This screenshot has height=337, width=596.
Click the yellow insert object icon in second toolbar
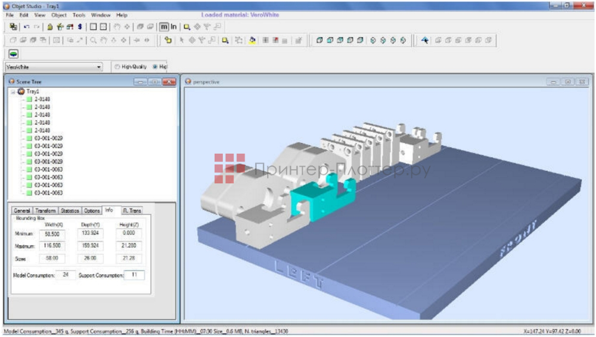point(168,40)
